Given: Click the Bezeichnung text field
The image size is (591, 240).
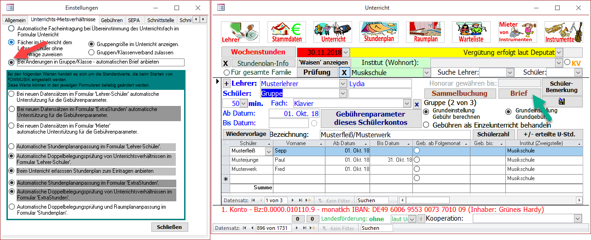Looking at the screenshot, I should pyautogui.click(x=394, y=135).
